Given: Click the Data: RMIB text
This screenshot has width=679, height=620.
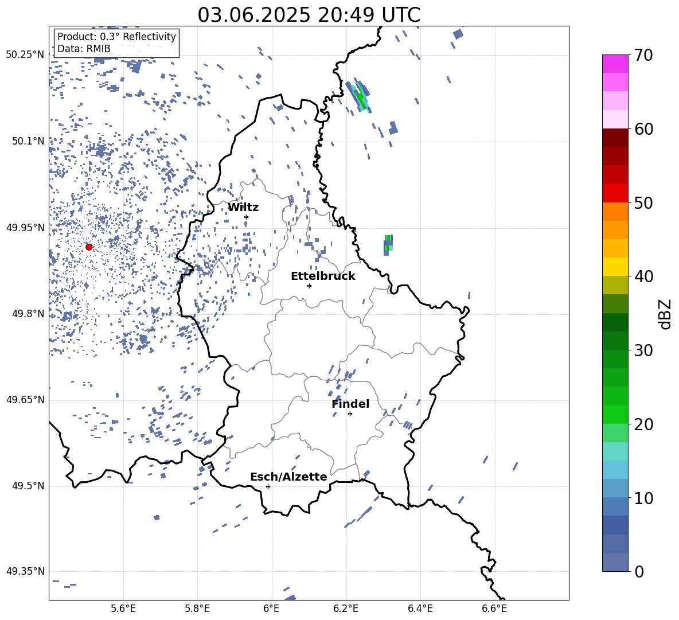Looking at the screenshot, I should 84,49.
